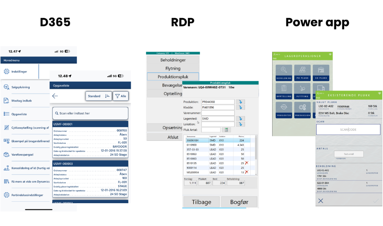Click blue arrow next to Produktion field
Viewport: 383px width, 226px height.
pos(240,102)
